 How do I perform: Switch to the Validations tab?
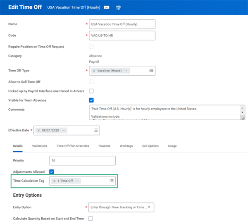click(x=40, y=146)
